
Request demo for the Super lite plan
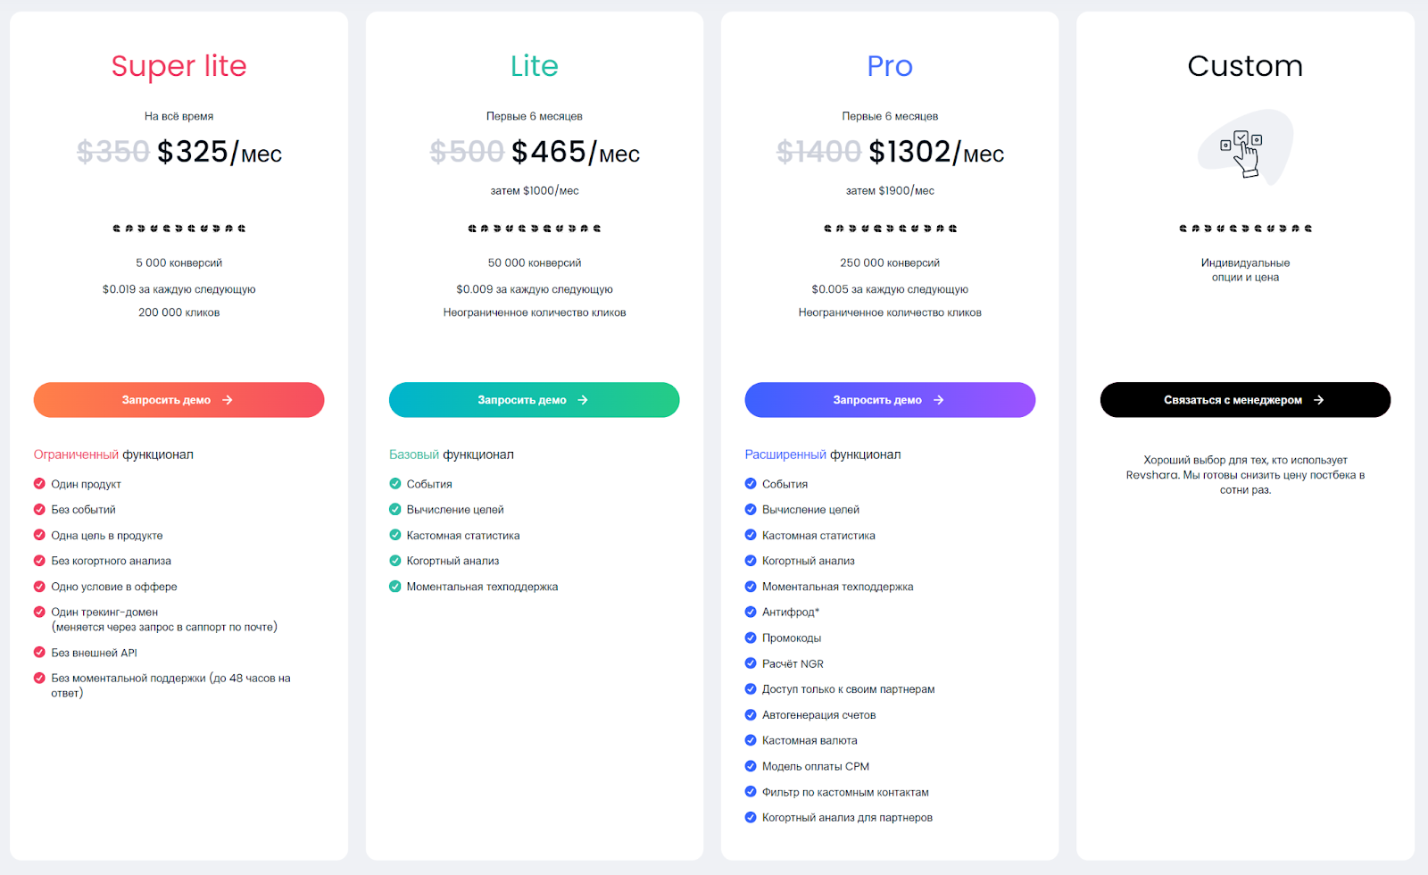(178, 400)
